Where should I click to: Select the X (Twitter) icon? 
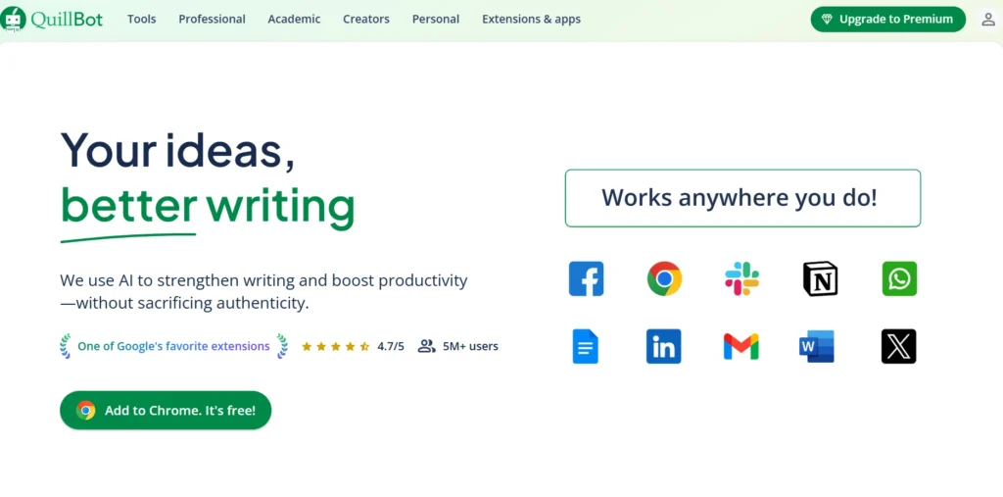(898, 346)
